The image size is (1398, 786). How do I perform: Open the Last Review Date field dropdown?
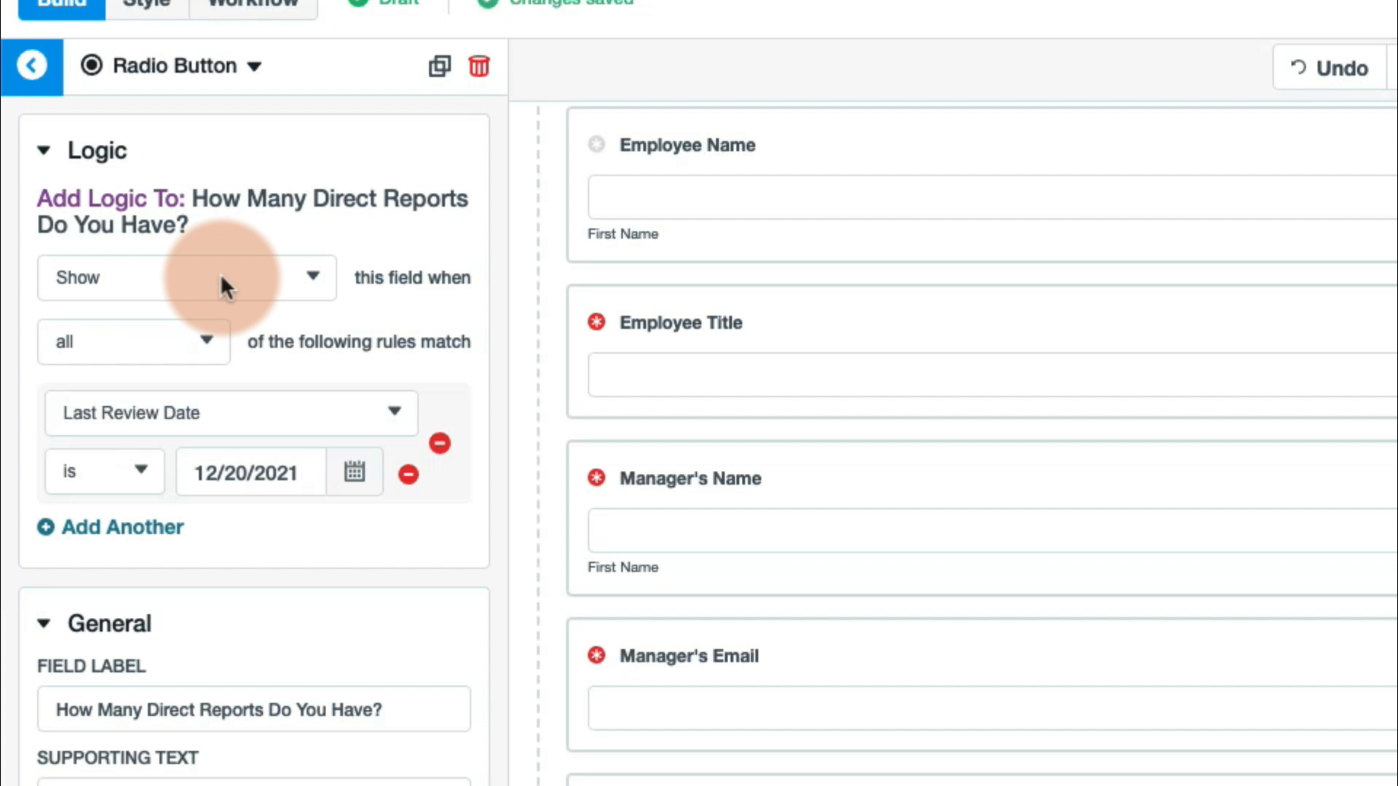click(x=232, y=413)
